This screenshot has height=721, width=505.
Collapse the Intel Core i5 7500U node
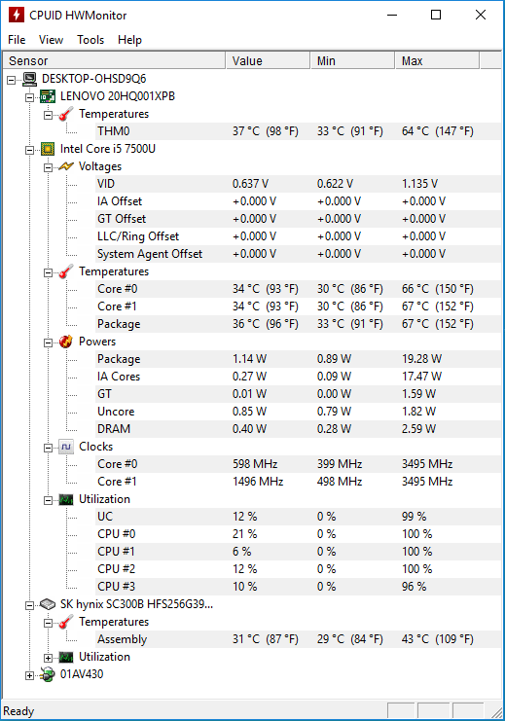click(x=29, y=150)
